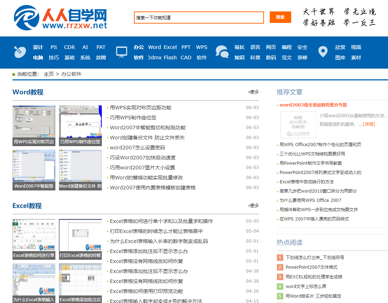
Task: Open the Excel navigation item
Action: coord(170,47)
